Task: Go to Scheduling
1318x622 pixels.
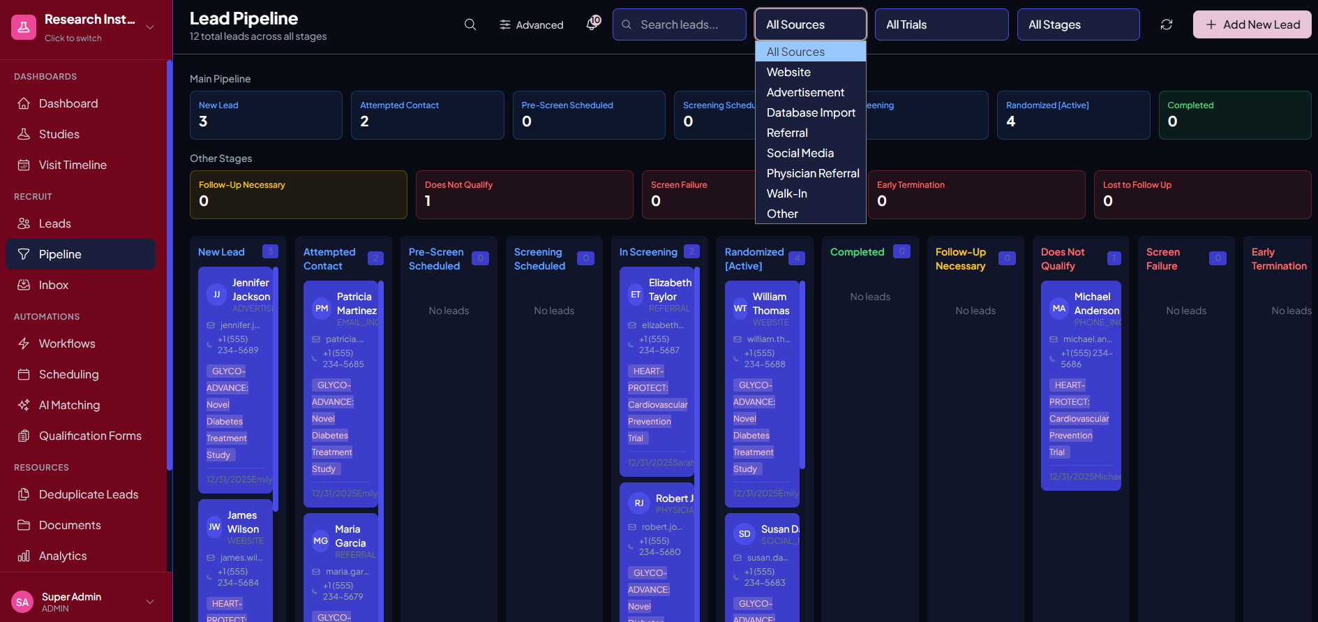Action: coord(80,374)
